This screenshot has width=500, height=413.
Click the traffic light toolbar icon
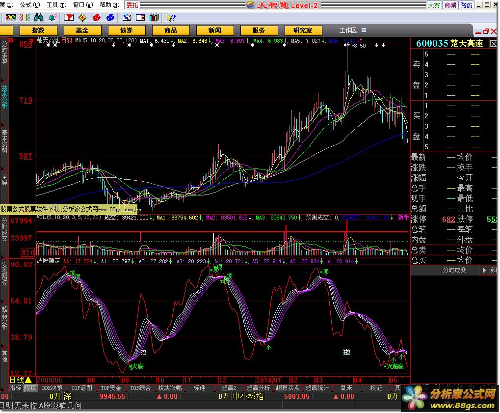tap(11, 18)
